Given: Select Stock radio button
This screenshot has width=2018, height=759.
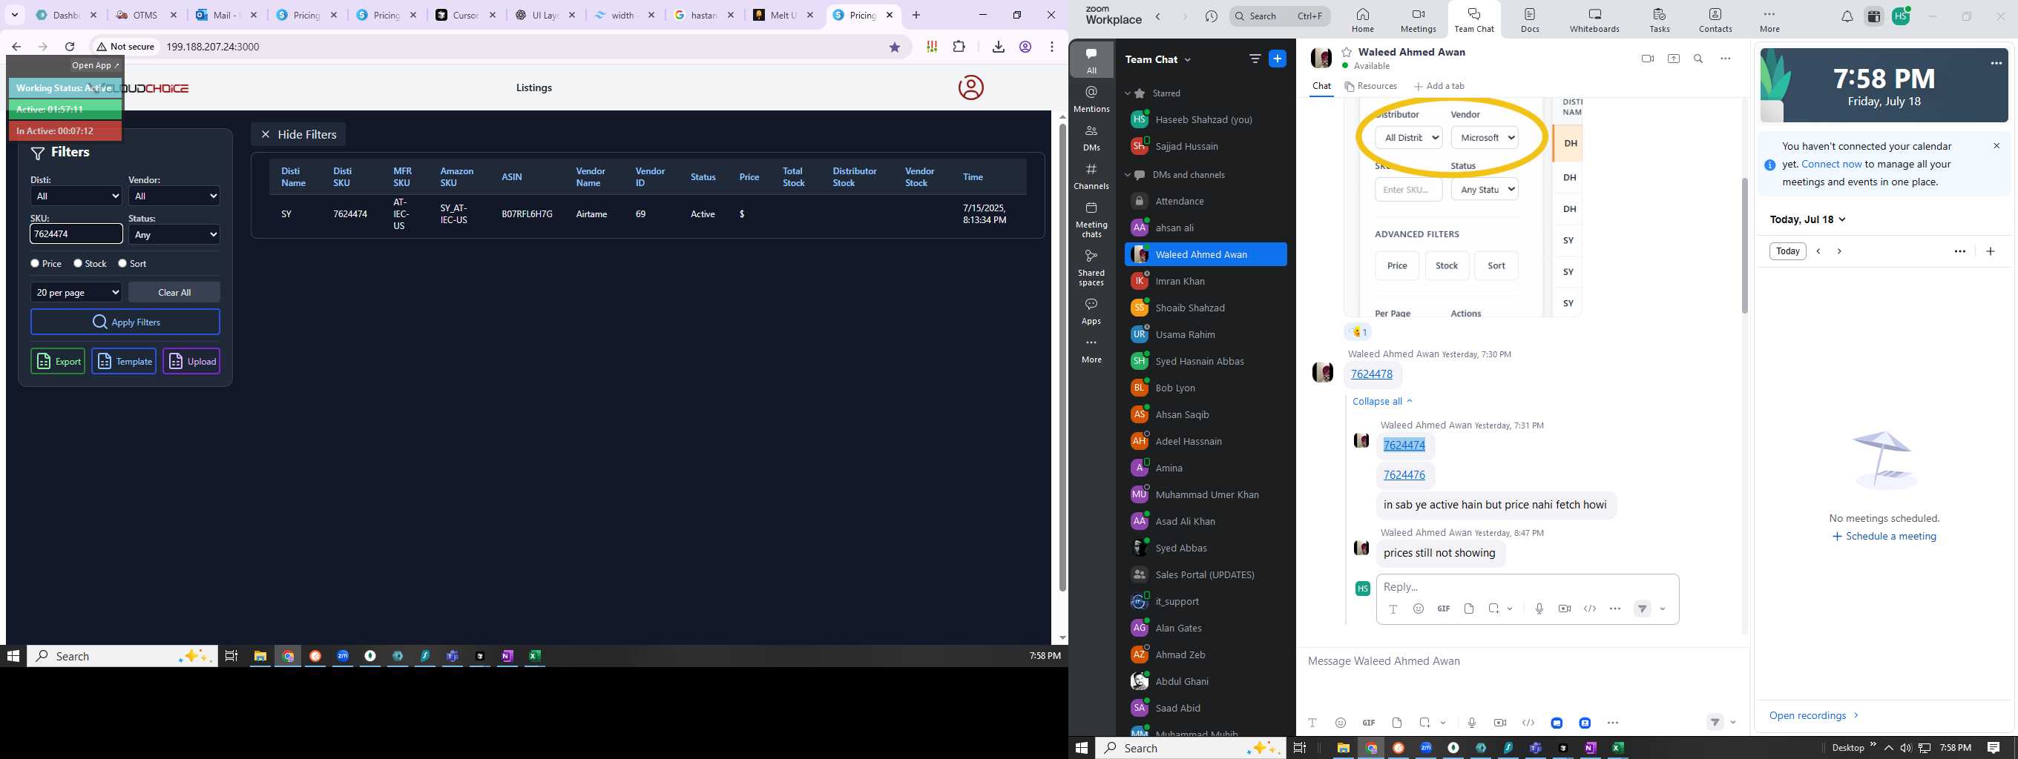Looking at the screenshot, I should pos(79,264).
